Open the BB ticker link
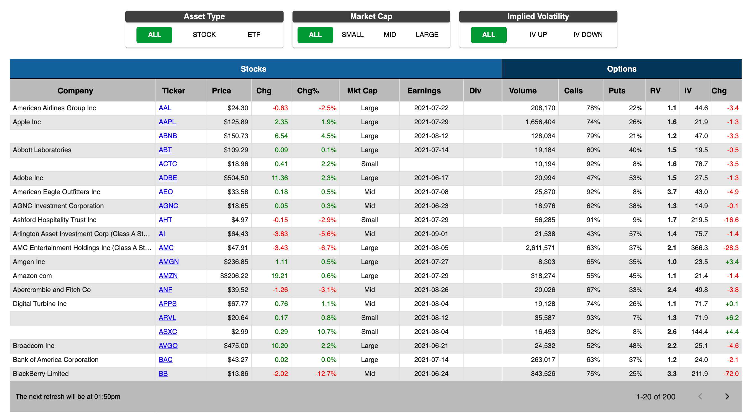750x419 pixels. 163,374
